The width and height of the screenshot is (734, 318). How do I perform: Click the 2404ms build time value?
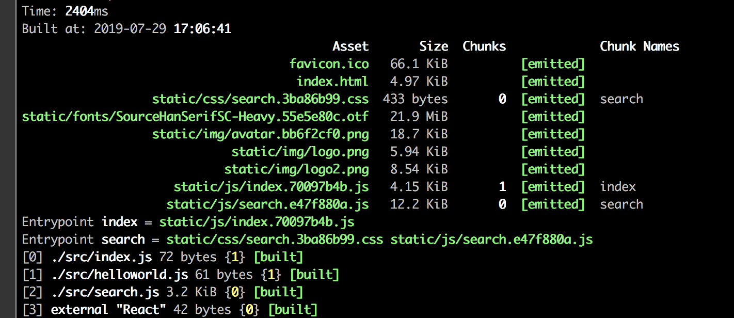pyautogui.click(x=87, y=10)
